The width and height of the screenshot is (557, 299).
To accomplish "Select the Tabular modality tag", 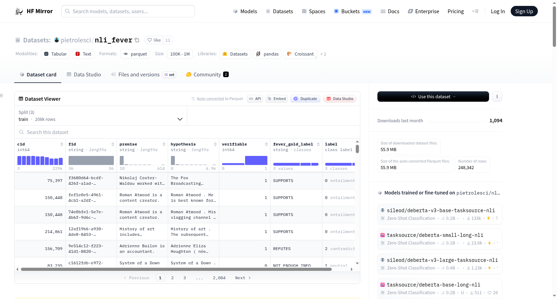I will click(x=56, y=54).
